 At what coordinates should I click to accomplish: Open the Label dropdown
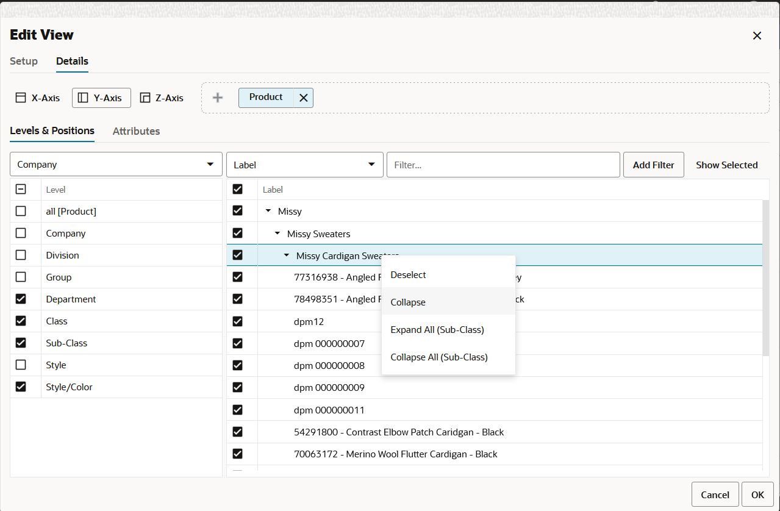(304, 165)
